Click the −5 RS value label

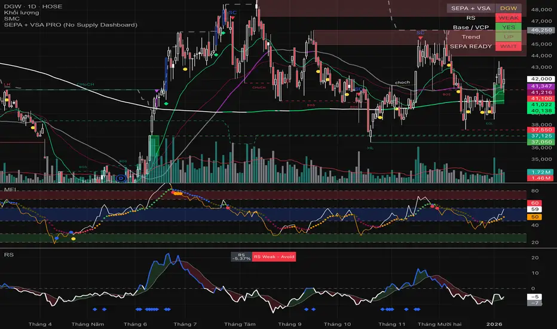tap(535, 297)
